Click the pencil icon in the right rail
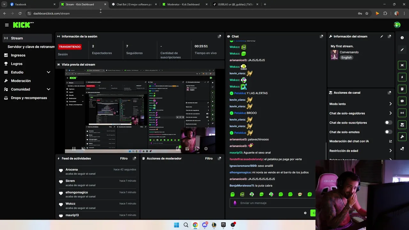 pyautogui.click(x=402, y=50)
